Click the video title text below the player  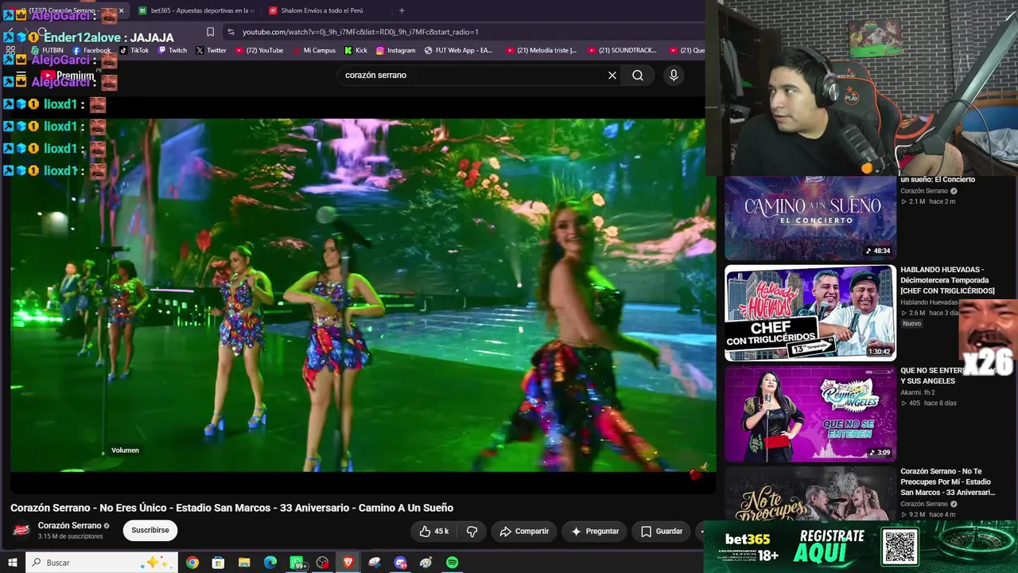[231, 508]
